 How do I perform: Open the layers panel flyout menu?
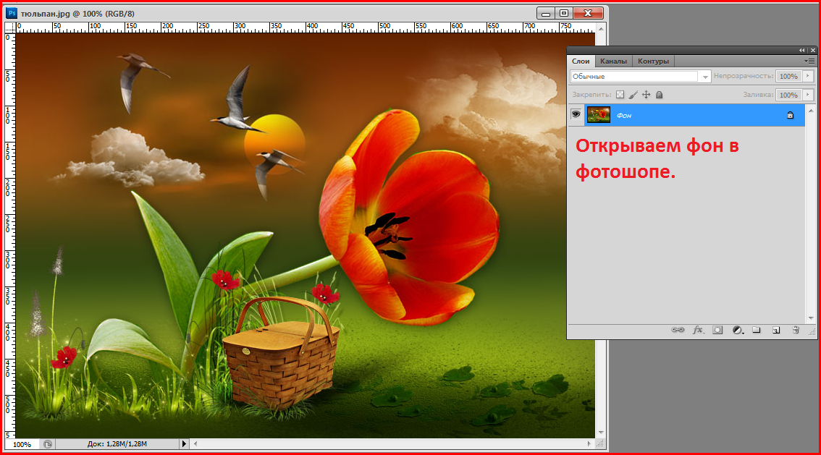(809, 61)
